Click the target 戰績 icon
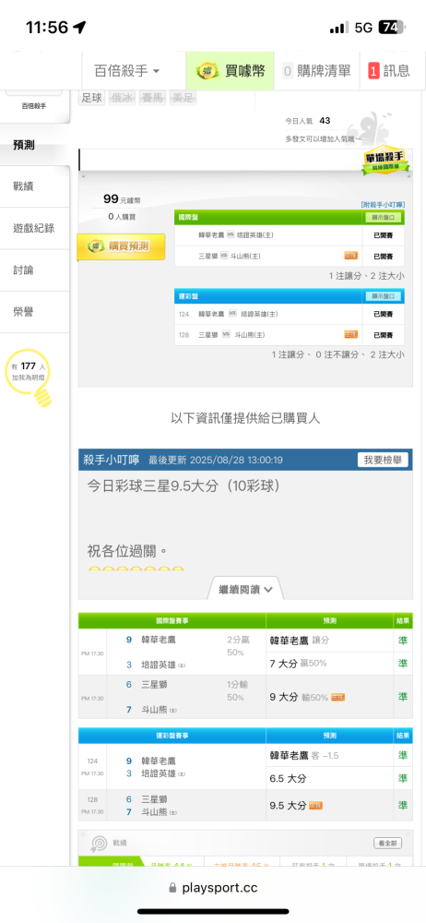This screenshot has height=923, width=426. [x=97, y=845]
